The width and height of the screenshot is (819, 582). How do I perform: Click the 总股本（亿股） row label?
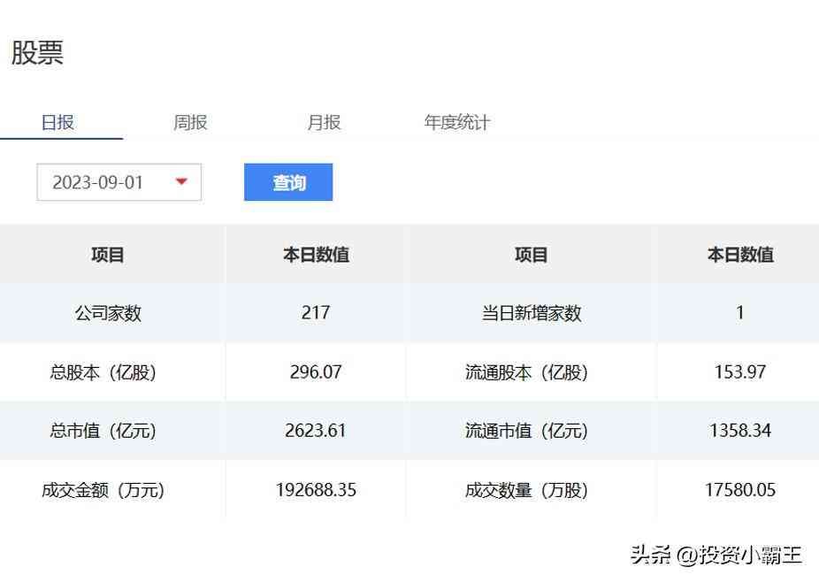point(103,372)
